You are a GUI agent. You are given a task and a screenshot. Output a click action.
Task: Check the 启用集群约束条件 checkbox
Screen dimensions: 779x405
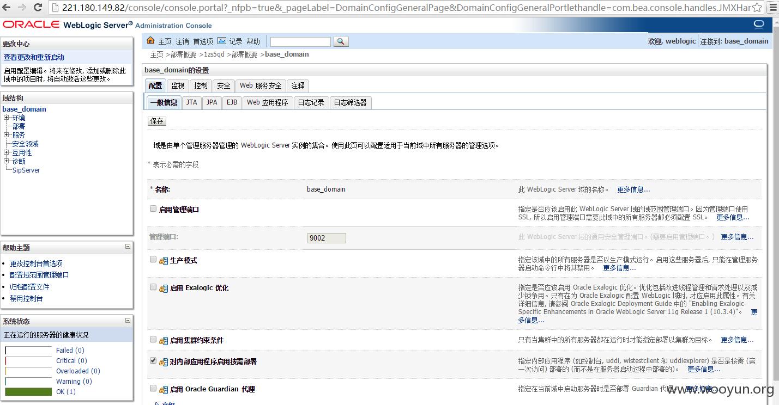(153, 340)
